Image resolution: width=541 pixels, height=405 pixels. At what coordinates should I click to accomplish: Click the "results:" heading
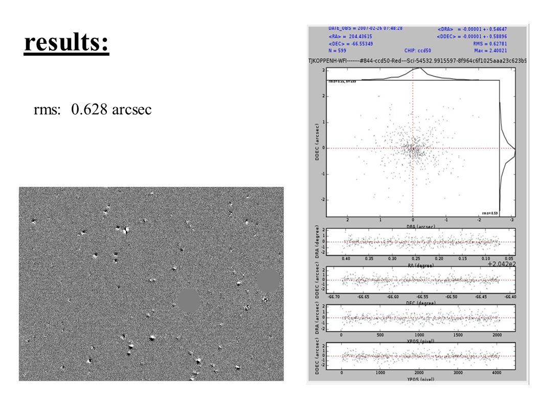(66, 42)
